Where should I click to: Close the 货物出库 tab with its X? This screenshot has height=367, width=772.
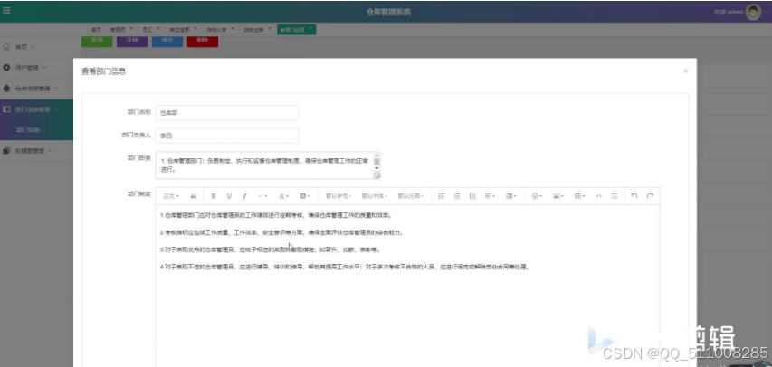click(x=270, y=29)
